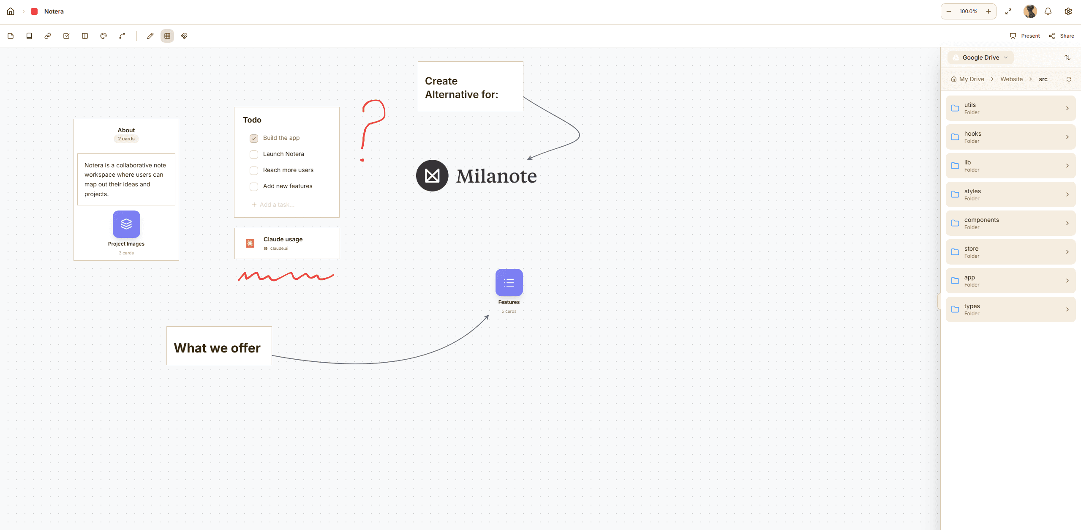Check the 'Reach more users' checkbox
Image resolution: width=1081 pixels, height=530 pixels.
[x=254, y=171]
